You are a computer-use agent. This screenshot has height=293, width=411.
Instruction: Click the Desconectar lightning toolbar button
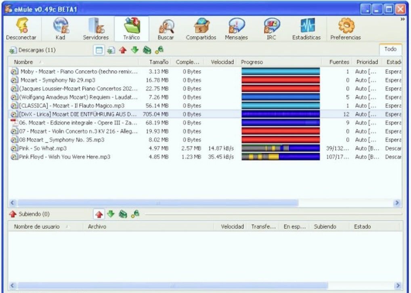(x=21, y=29)
